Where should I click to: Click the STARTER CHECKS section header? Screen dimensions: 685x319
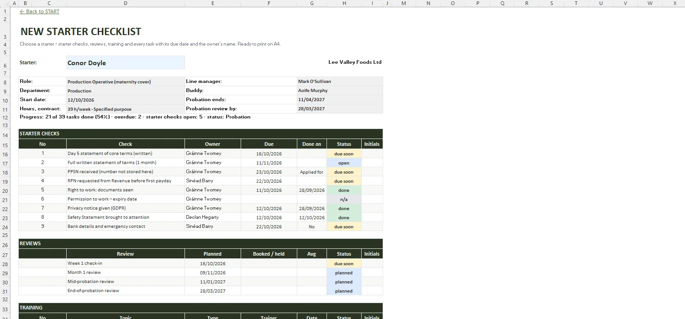coord(200,134)
